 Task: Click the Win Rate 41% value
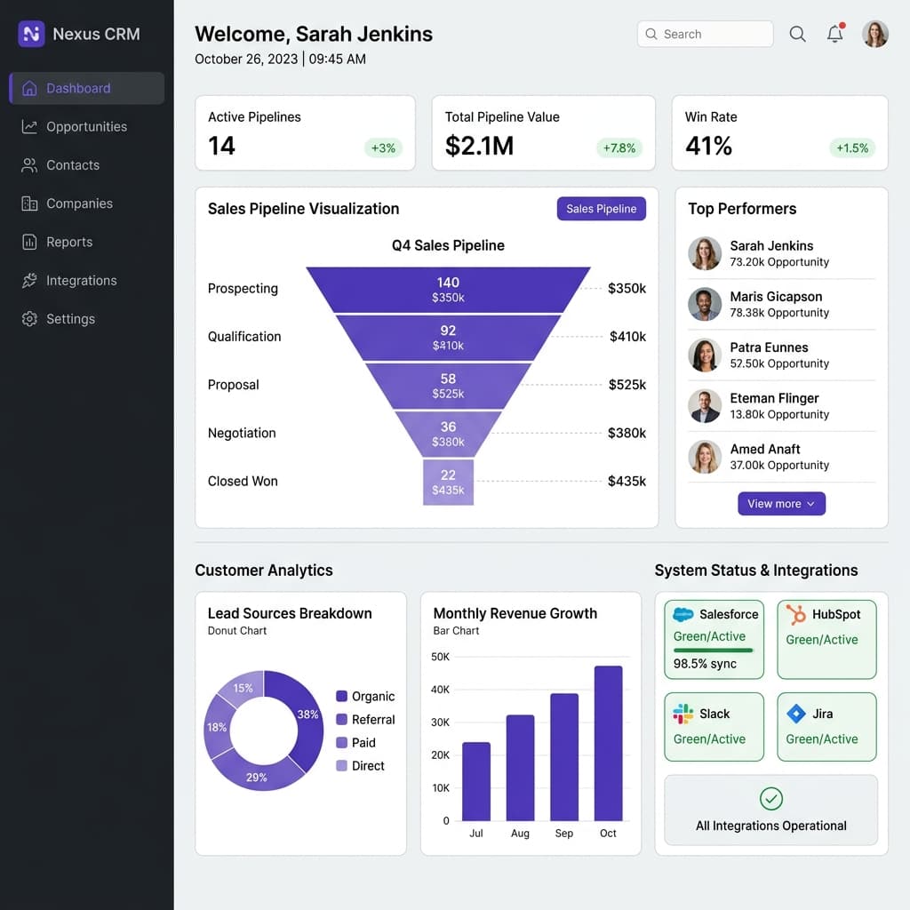point(708,146)
